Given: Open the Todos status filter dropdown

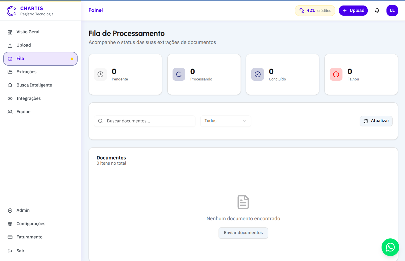Looking at the screenshot, I should click(226, 121).
